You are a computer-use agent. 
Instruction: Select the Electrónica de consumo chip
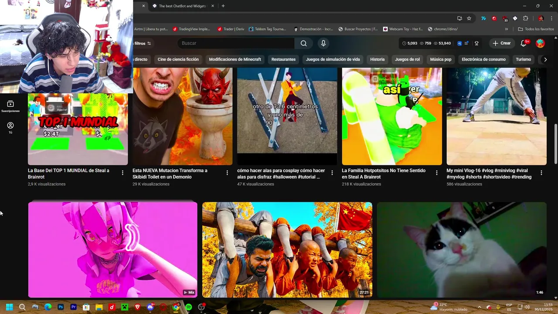(x=483, y=59)
